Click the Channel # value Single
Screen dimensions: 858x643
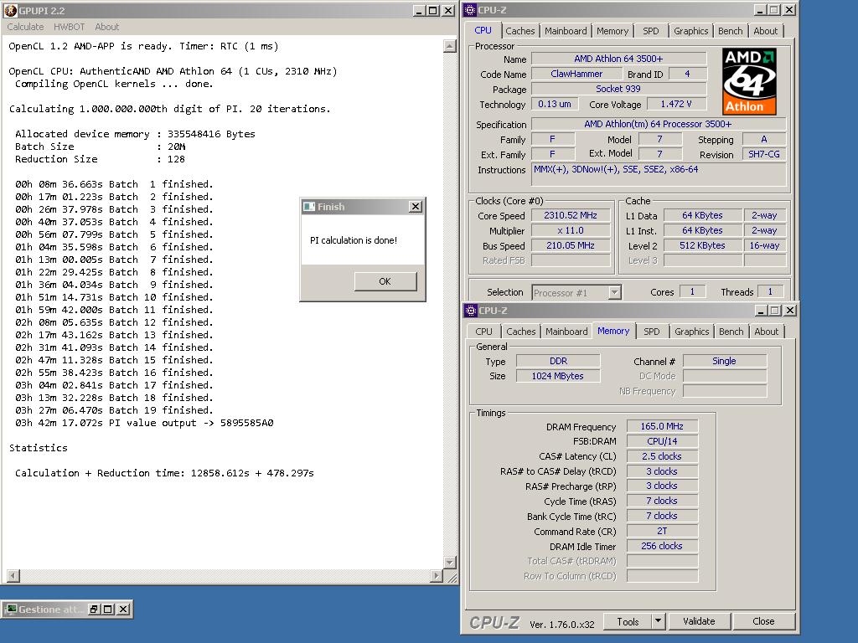click(724, 361)
